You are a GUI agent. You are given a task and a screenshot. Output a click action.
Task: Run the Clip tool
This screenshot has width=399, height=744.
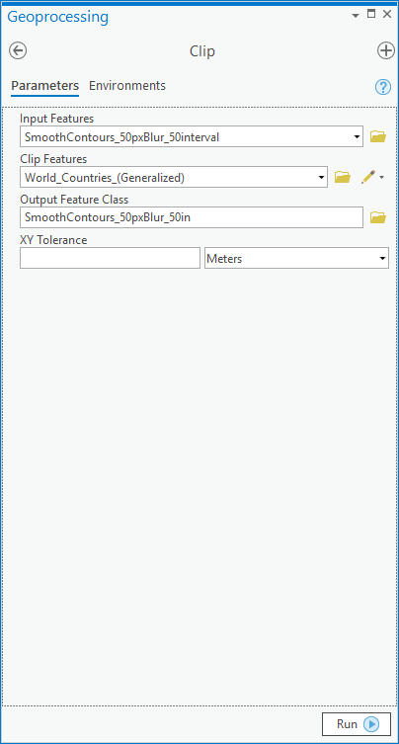[357, 724]
